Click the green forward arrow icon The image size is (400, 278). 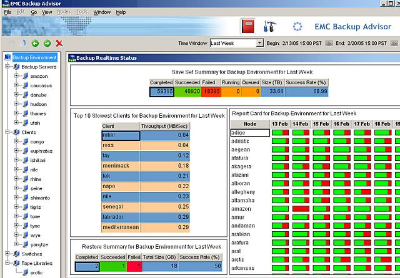(47, 43)
